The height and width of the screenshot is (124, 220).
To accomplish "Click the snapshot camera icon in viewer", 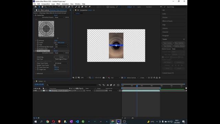I will (x=103, y=78).
